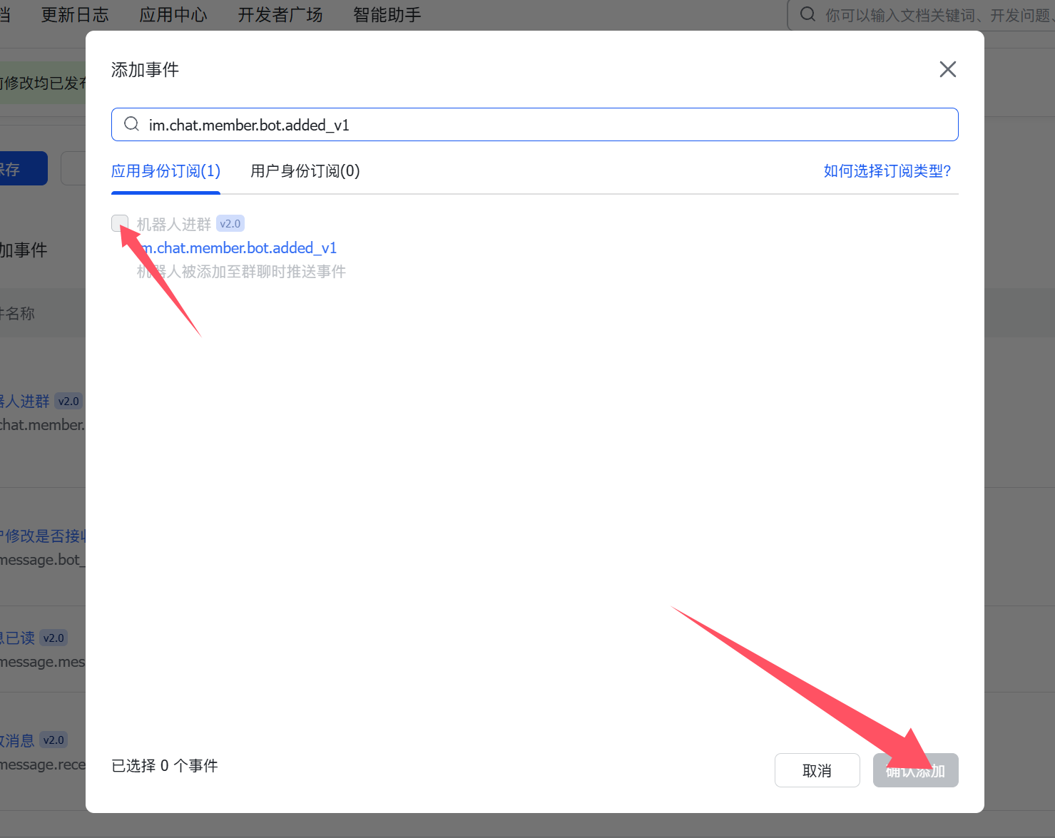Click the top documentation search box
The height and width of the screenshot is (838, 1055).
(921, 15)
